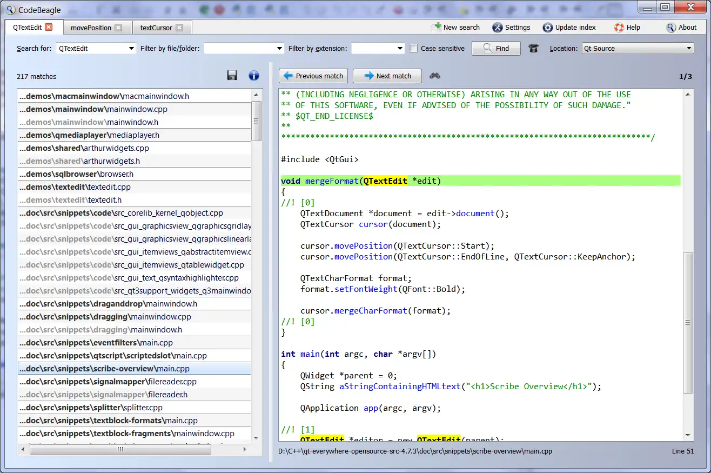This screenshot has width=711, height=473.
Task: Click the save results floppy disk icon
Action: 232,76
